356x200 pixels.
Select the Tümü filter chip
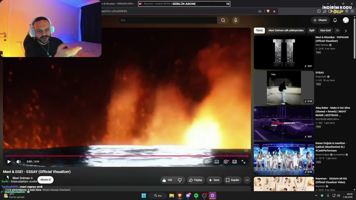pos(259,31)
